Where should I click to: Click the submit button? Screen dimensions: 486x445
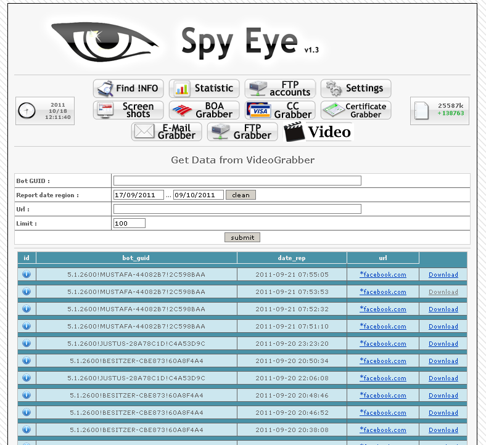tap(242, 237)
